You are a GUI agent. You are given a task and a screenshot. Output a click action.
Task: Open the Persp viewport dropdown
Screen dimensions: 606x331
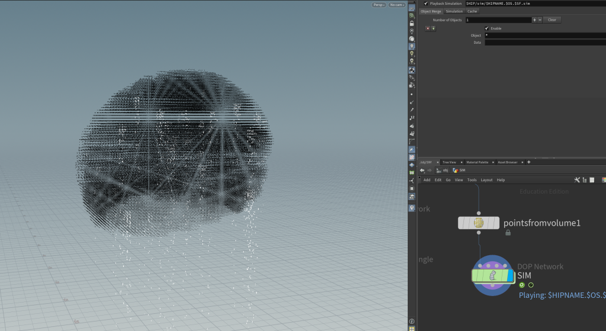(x=378, y=5)
